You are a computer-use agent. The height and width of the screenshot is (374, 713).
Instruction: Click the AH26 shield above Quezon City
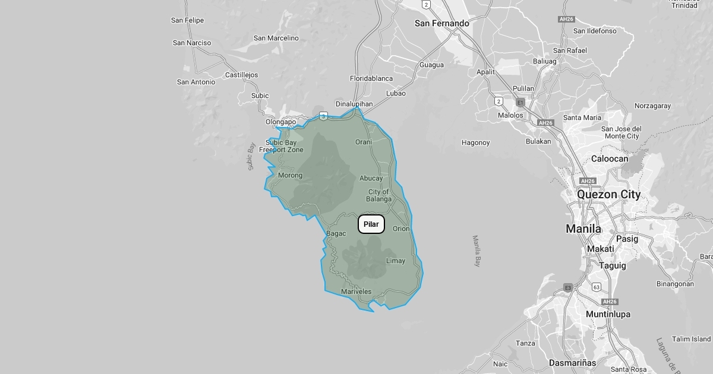coord(587,181)
